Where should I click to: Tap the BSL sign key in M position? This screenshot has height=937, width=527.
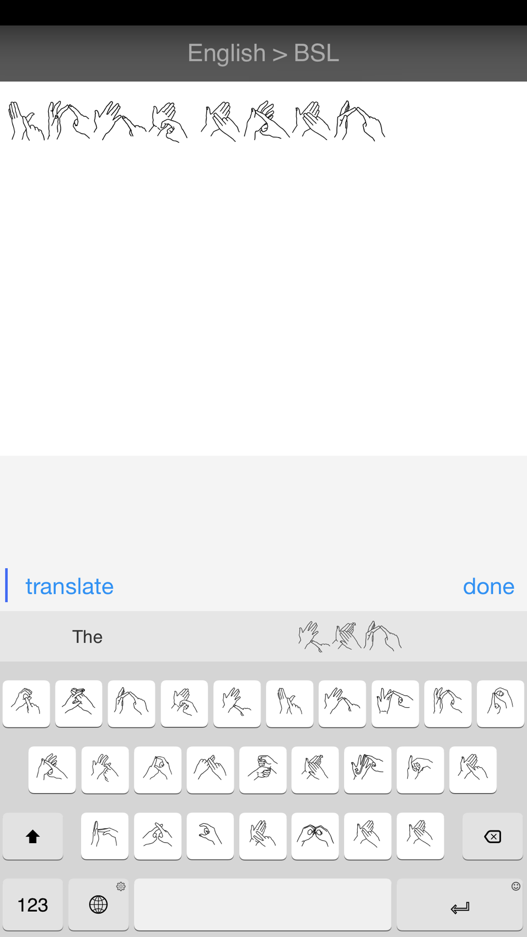click(421, 836)
